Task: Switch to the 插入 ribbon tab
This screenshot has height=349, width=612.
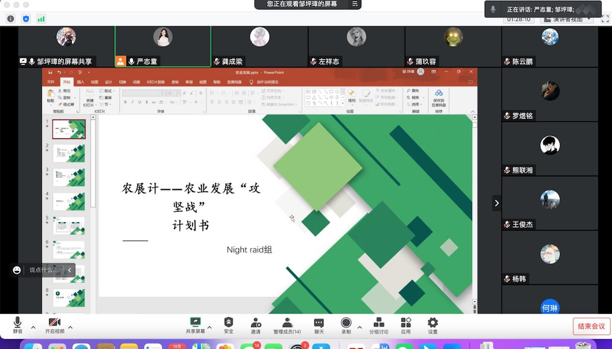Action: click(81, 82)
